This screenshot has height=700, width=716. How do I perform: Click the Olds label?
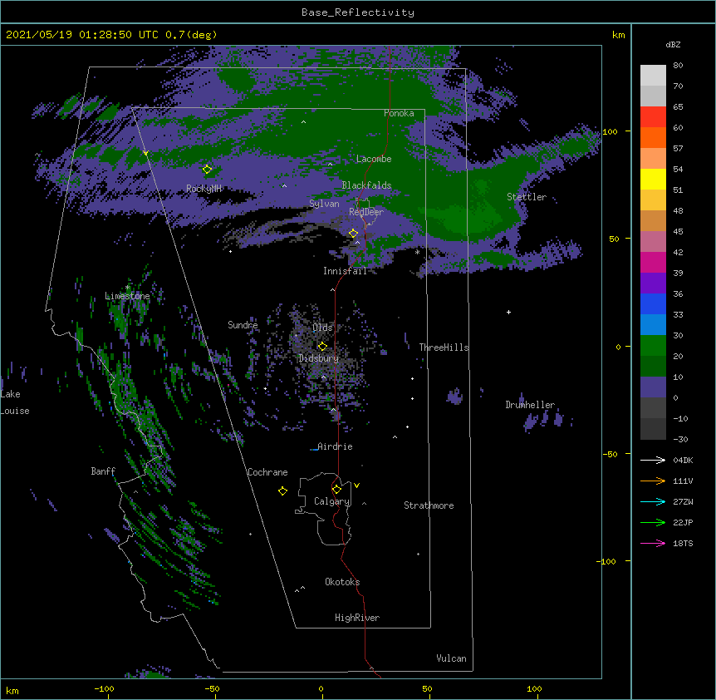(x=322, y=328)
